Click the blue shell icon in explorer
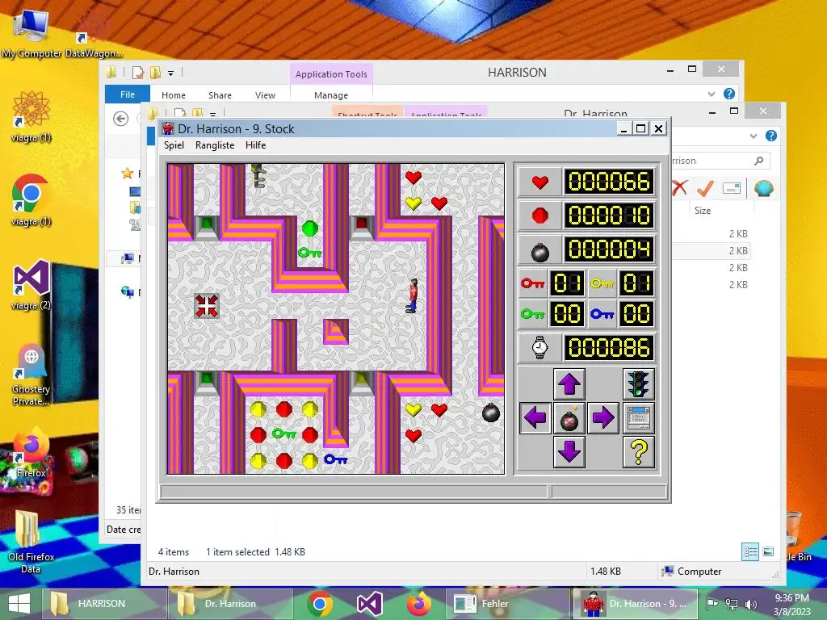The image size is (827, 620). click(764, 187)
